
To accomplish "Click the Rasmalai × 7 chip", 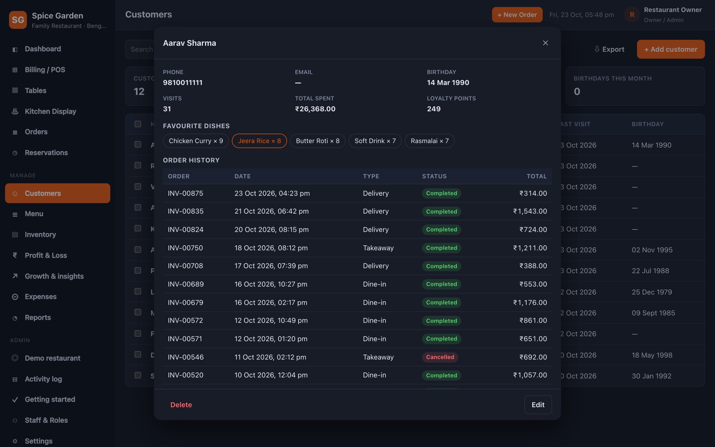I will point(430,141).
